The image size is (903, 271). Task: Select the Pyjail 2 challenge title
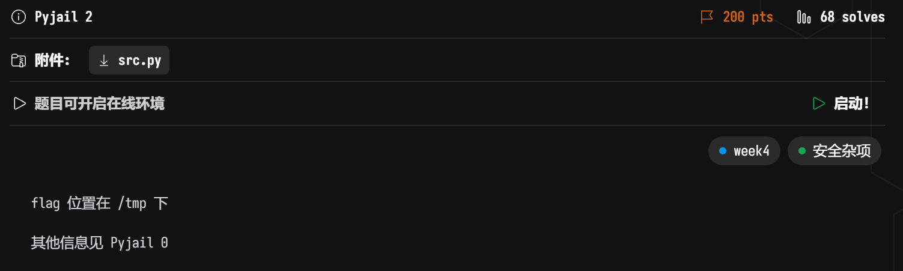tap(64, 17)
